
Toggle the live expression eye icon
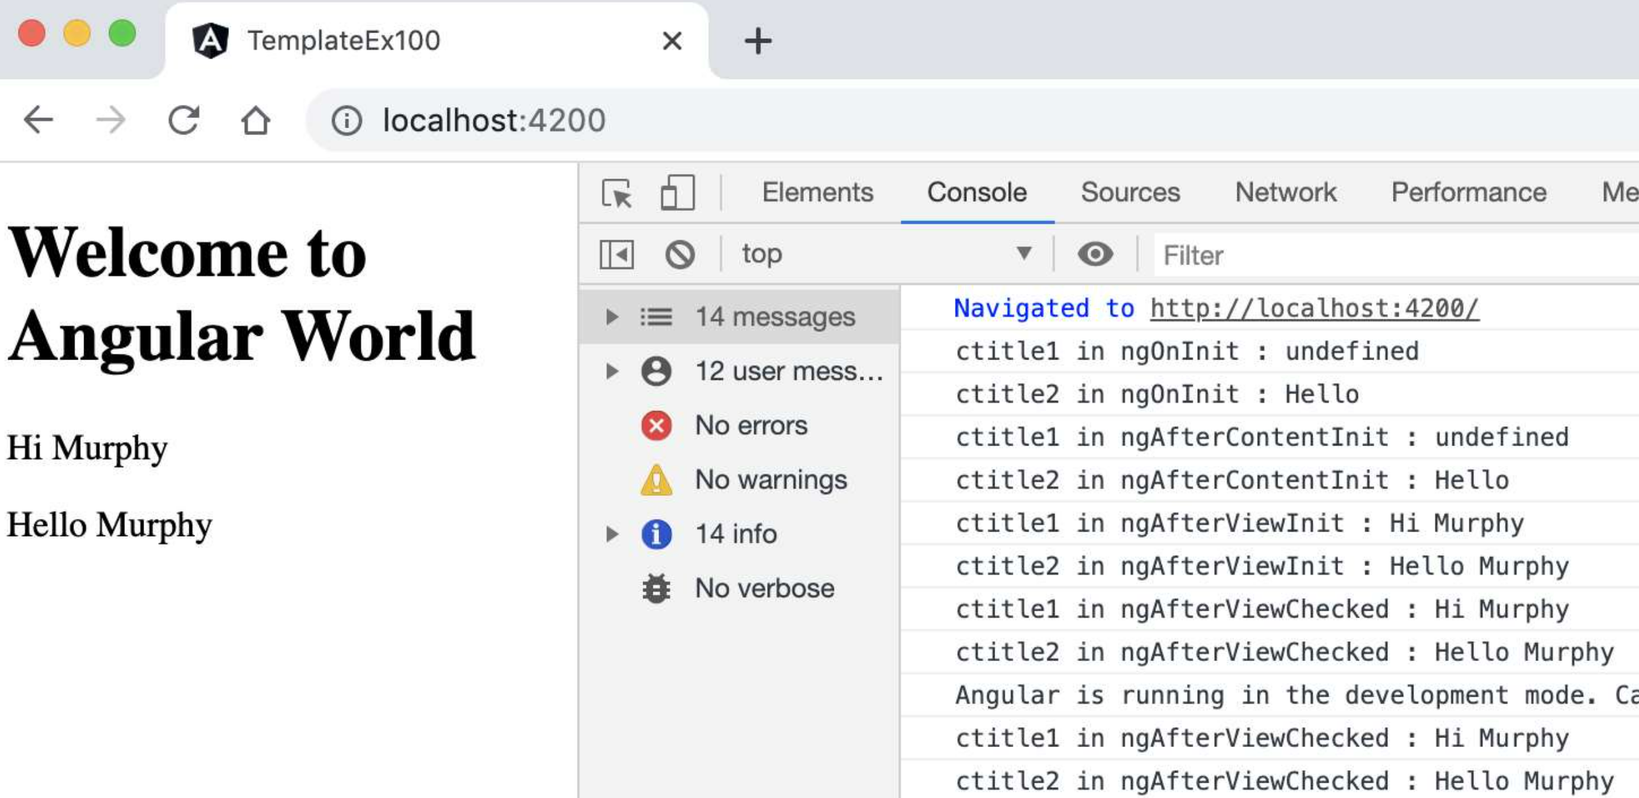(1095, 255)
